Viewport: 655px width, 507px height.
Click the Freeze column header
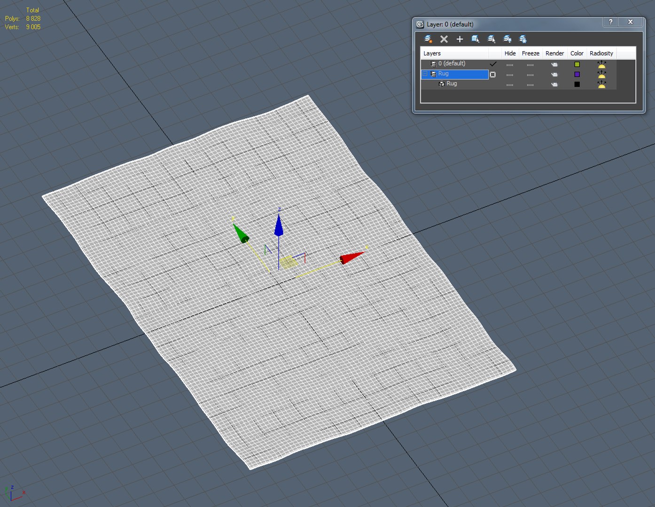click(530, 53)
